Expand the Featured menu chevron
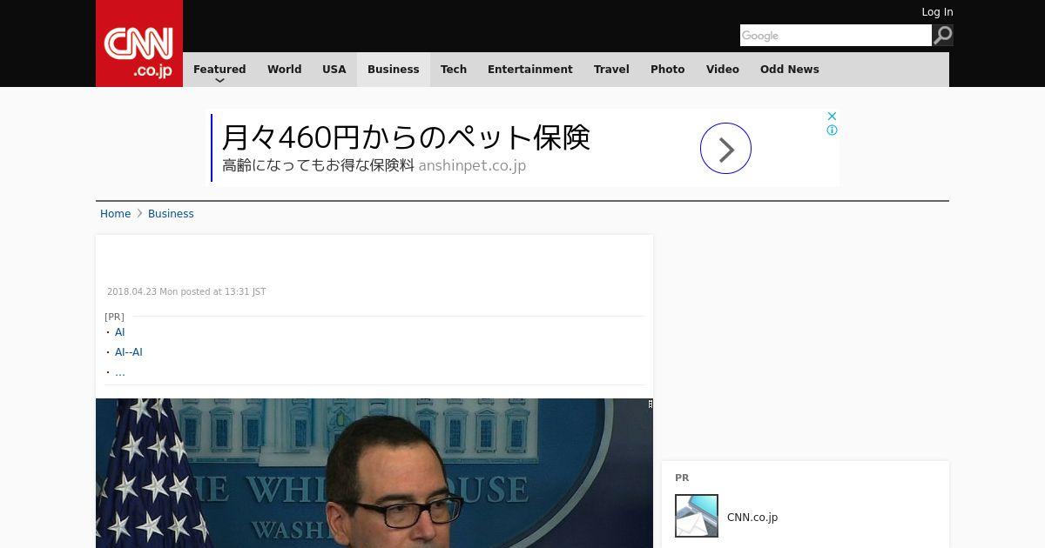Viewport: 1045px width, 548px height. click(219, 80)
